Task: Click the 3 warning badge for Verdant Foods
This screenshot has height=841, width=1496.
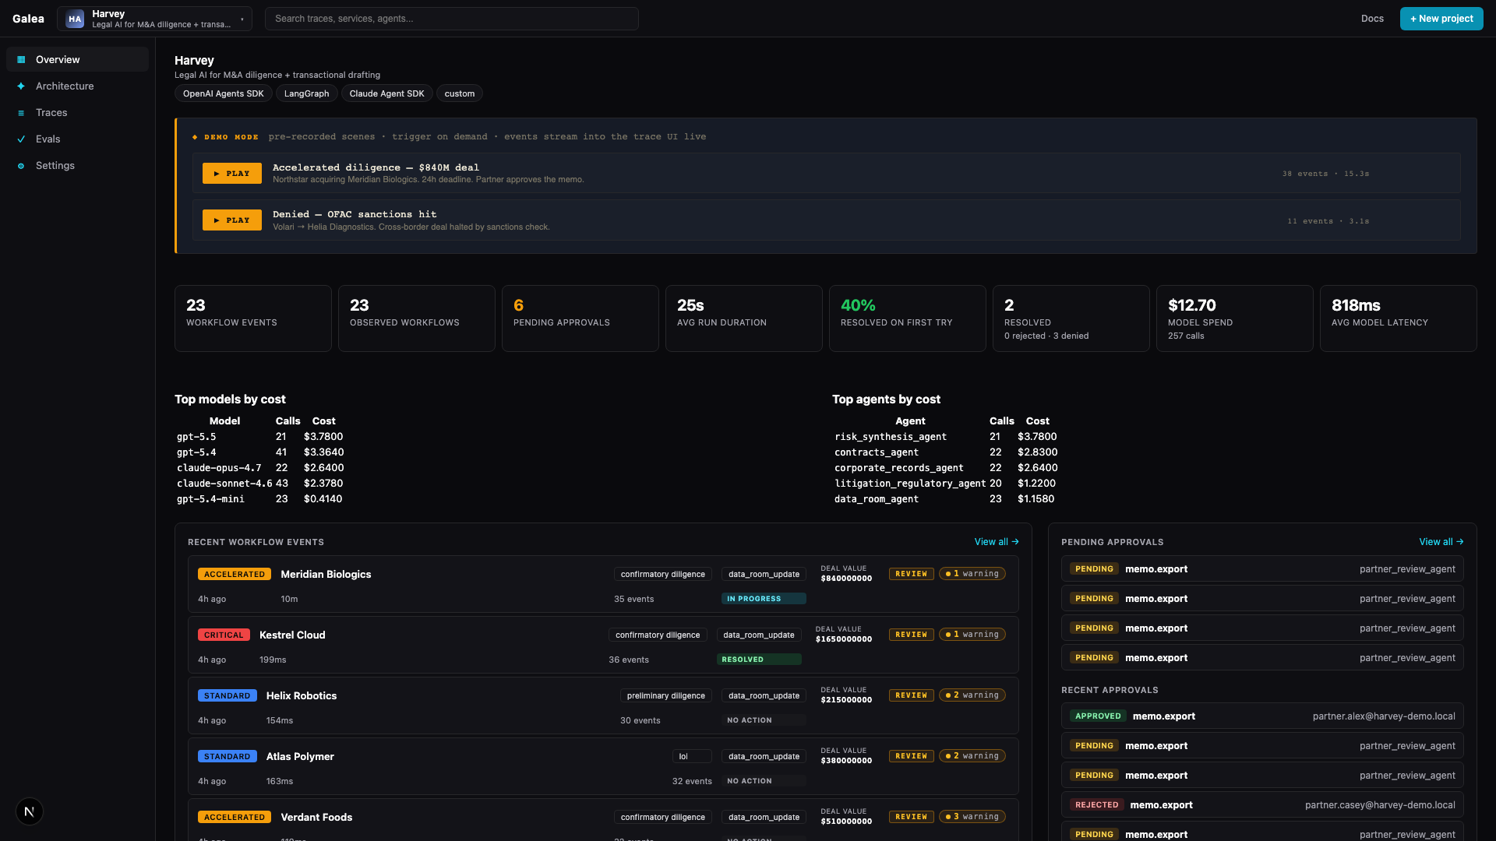Action: click(x=972, y=817)
